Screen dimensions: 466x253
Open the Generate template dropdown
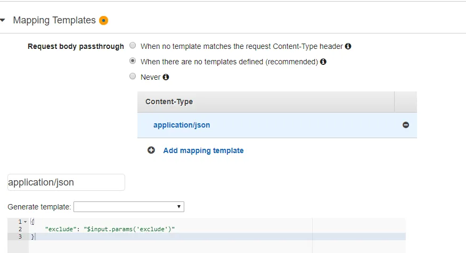(x=129, y=206)
